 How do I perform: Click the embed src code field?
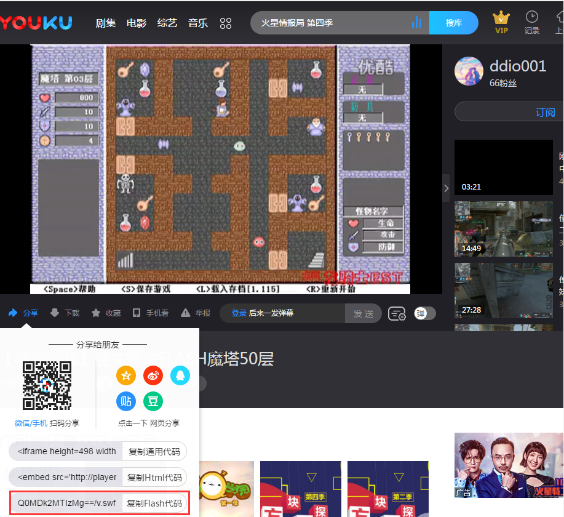[66, 477]
